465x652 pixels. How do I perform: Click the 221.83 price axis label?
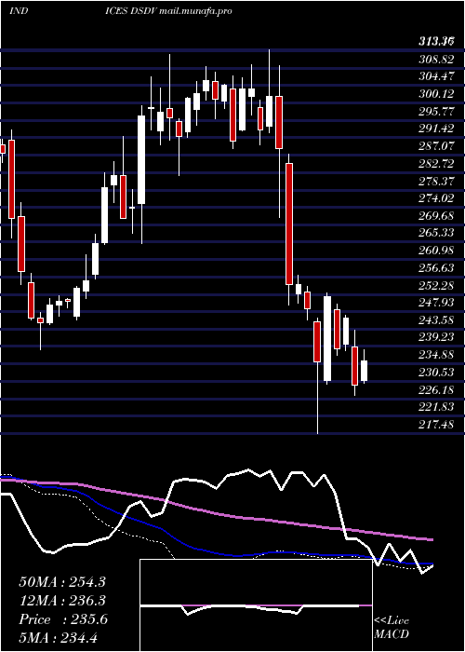(x=436, y=407)
